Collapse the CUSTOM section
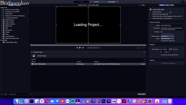Image resolution: width=186 pixels, height=105 pixels. coord(1,40)
